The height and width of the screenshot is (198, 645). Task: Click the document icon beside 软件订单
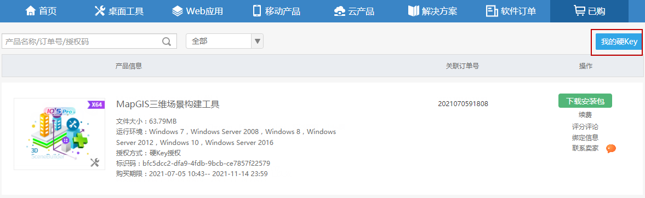(492, 11)
